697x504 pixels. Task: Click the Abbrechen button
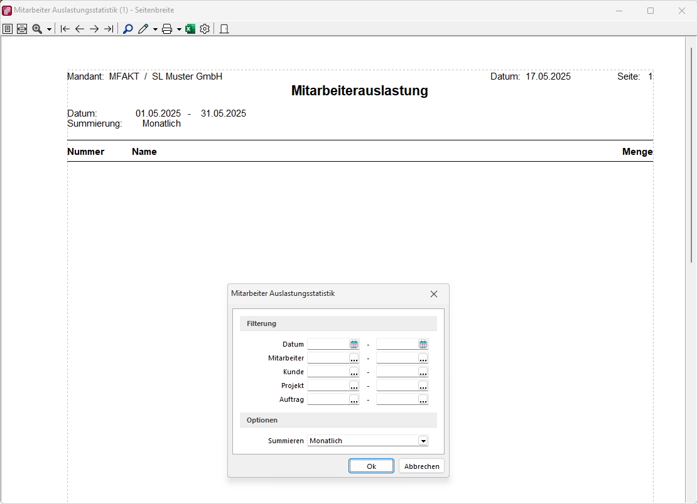tap(421, 466)
